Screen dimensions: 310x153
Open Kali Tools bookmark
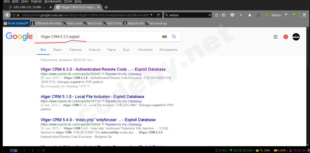pos(112,23)
